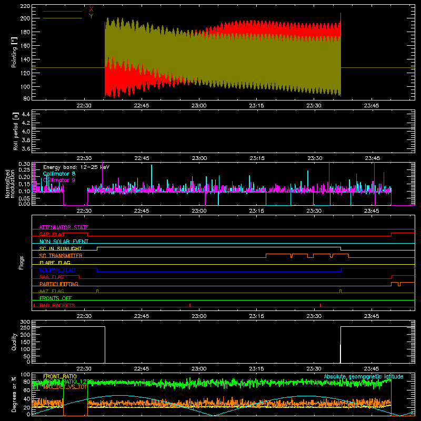The image size is (421, 421).
Task: Click the 0.30 tick on modulation axis
Action: pos(24,164)
